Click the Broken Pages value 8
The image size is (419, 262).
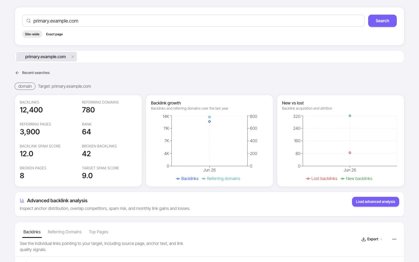[x=22, y=176]
